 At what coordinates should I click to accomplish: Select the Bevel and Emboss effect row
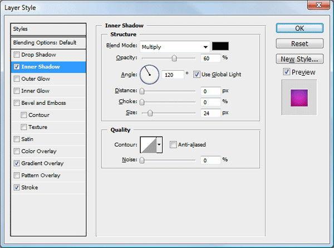[48, 103]
